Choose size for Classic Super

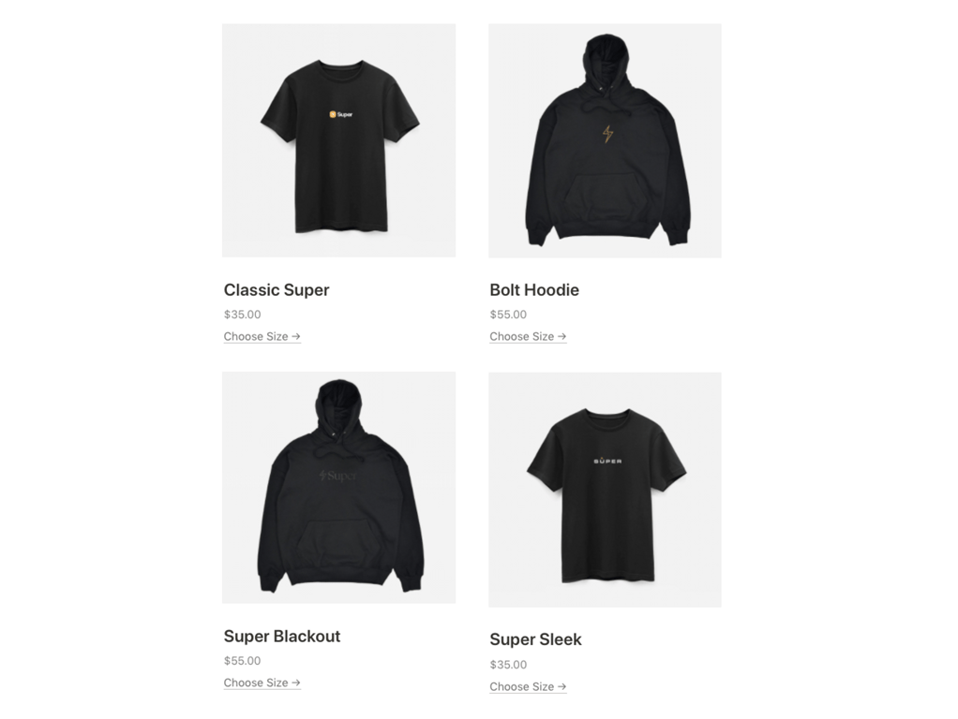coord(262,336)
